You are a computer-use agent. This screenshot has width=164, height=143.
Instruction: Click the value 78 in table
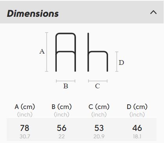click(25, 128)
